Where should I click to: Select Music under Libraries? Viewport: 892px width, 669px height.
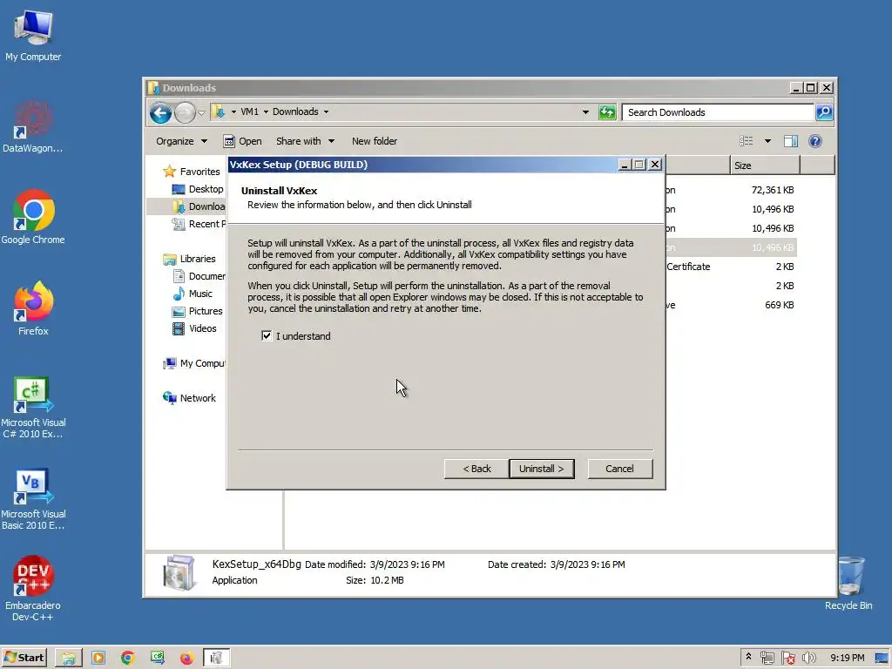pyautogui.click(x=193, y=294)
